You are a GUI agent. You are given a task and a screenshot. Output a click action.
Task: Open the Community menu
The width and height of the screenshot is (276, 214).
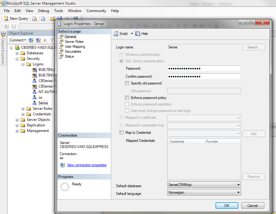tap(96, 11)
